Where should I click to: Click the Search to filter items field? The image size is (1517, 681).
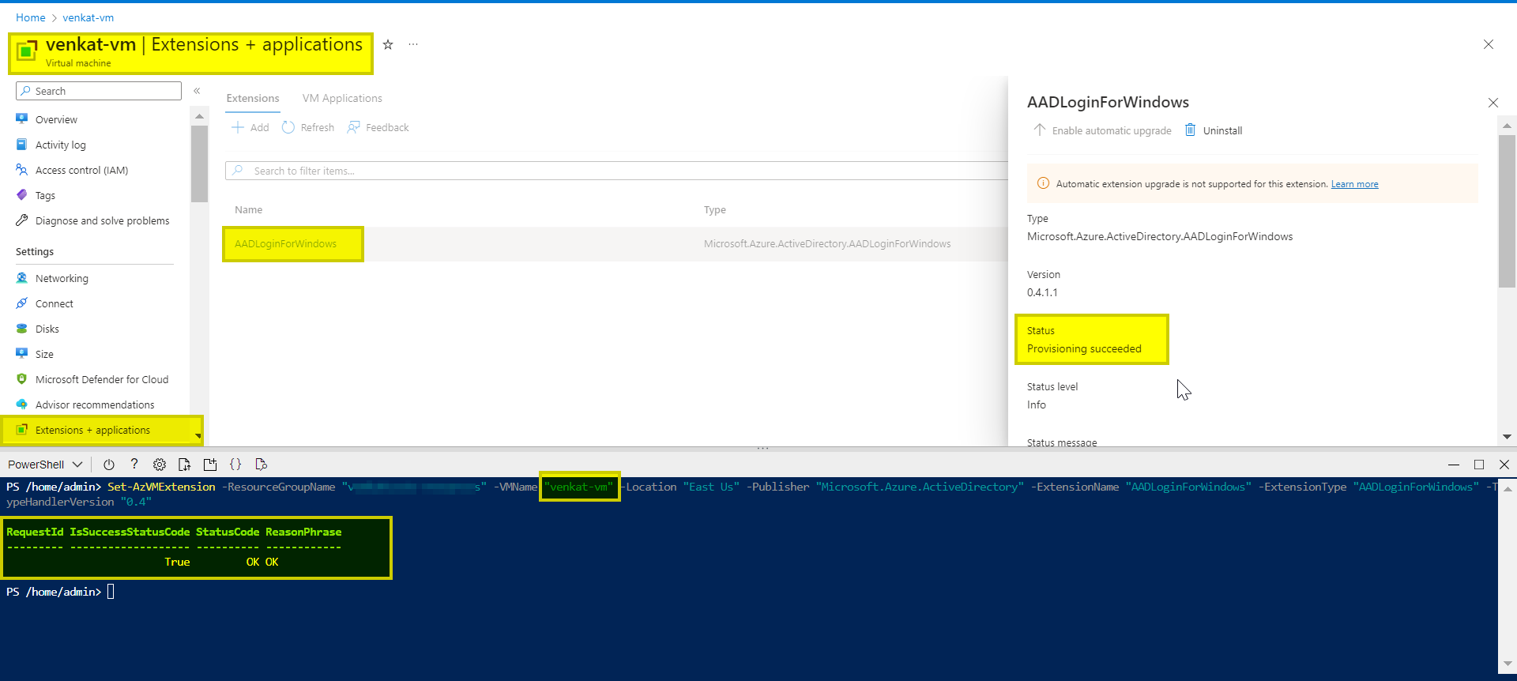click(x=616, y=171)
